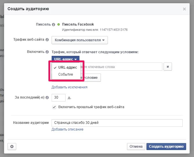
Task: Click the Добавить описание link
Action: (67, 129)
